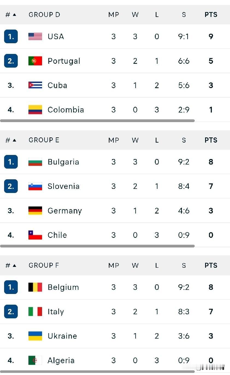Toggle rank sort arrow in Group E
This screenshot has height=375, width=230.
[x=14, y=140]
